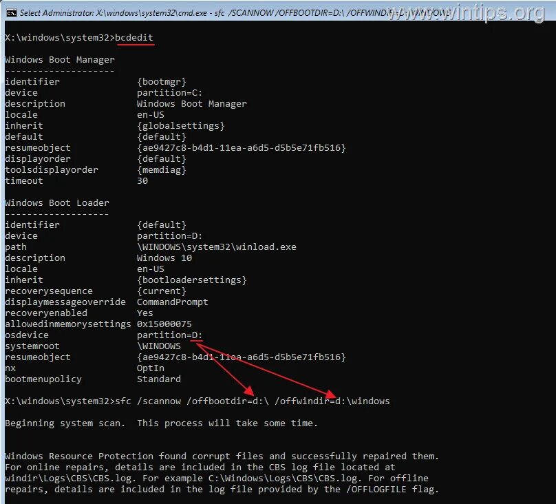
Task: Click the 'bootmenupolicy' label
Action: (43, 379)
